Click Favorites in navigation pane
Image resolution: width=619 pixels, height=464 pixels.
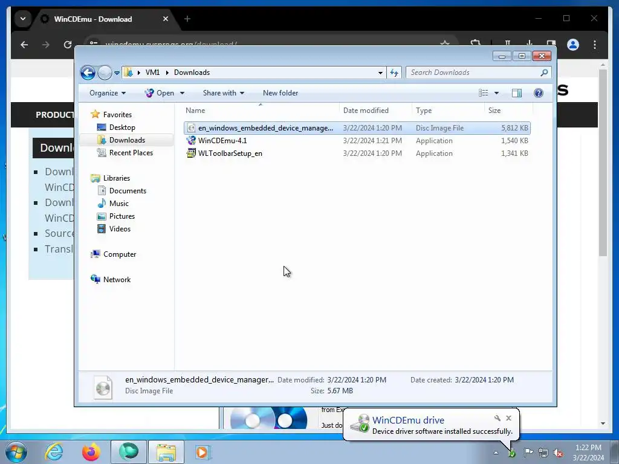pyautogui.click(x=117, y=114)
